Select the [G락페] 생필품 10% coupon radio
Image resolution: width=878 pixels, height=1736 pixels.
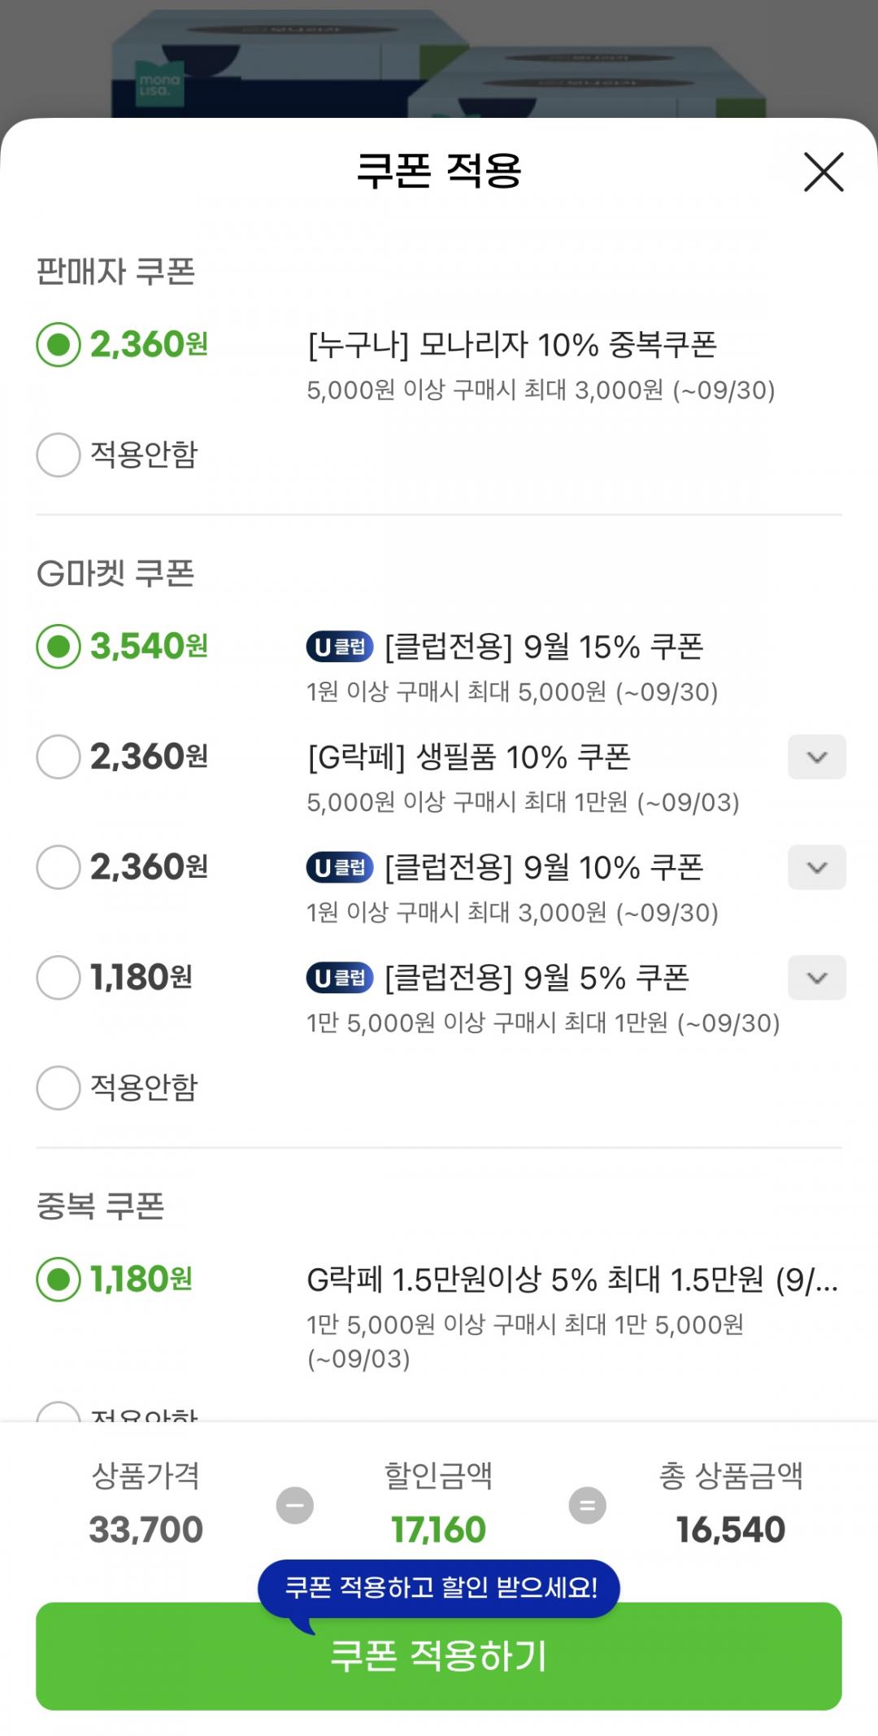click(x=59, y=757)
